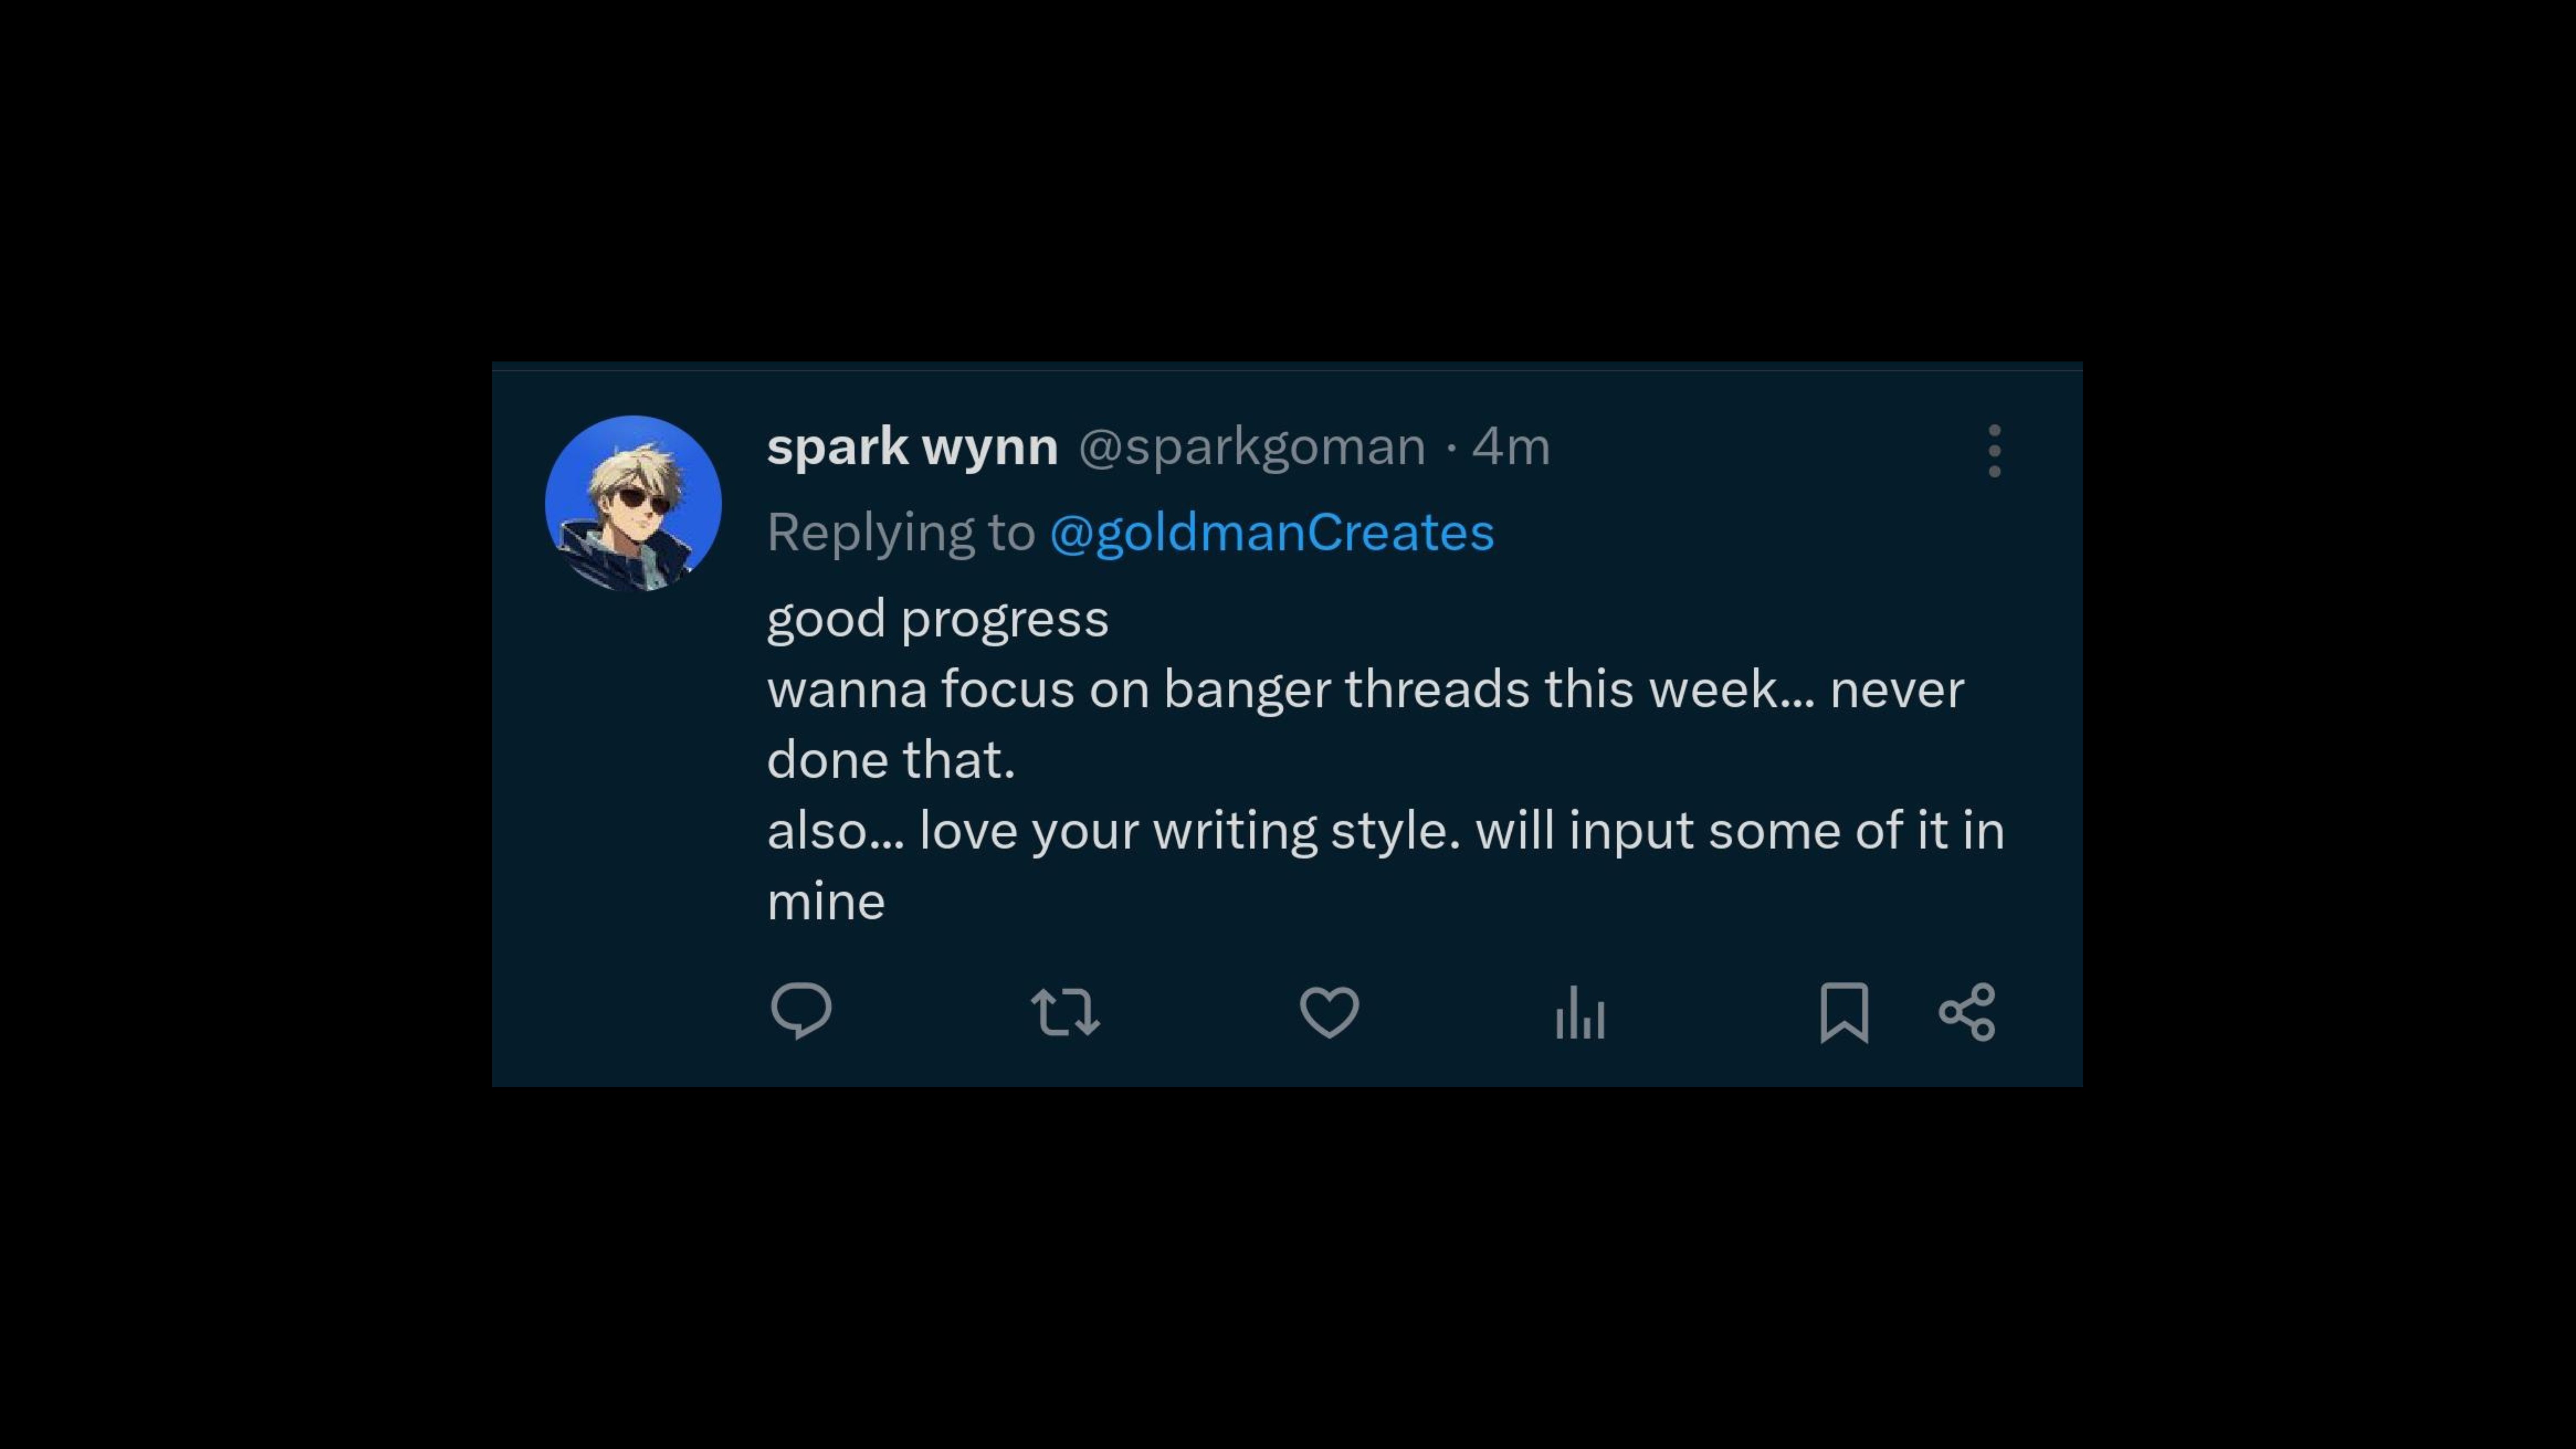Repost this tweet using the retweet icon
This screenshot has height=1449, width=2576.
pyautogui.click(x=1065, y=1012)
